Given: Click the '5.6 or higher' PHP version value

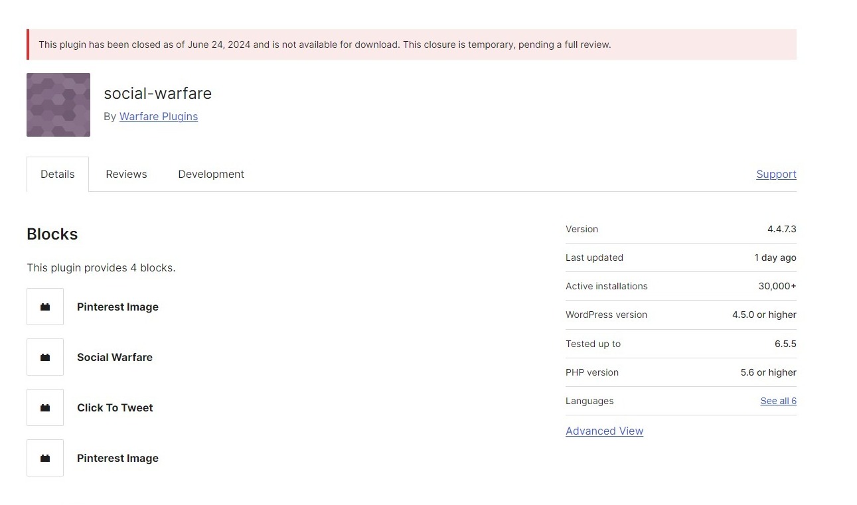Looking at the screenshot, I should click(769, 372).
